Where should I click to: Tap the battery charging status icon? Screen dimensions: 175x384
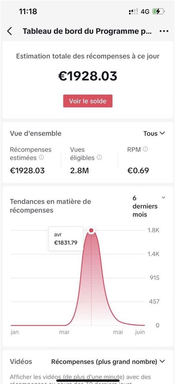coord(158,11)
